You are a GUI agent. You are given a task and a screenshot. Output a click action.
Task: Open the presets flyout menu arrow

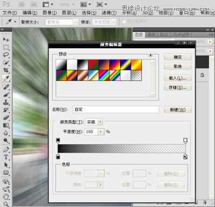point(150,55)
